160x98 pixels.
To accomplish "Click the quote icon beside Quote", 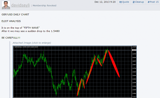I will (x=121, y=2).
